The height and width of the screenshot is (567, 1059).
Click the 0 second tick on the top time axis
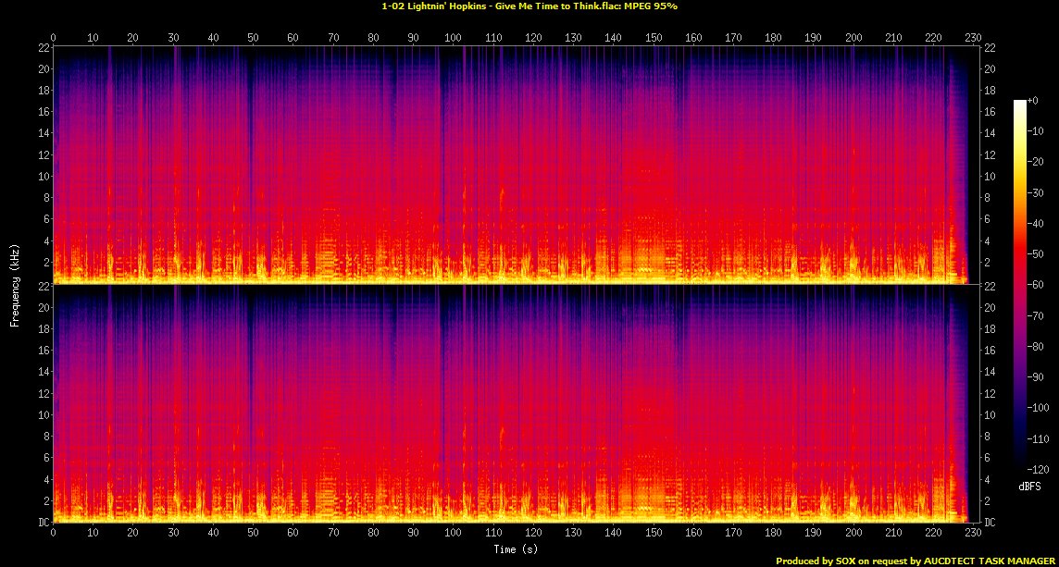[x=54, y=38]
